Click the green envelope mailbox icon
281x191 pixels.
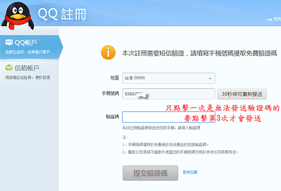(x=9, y=68)
